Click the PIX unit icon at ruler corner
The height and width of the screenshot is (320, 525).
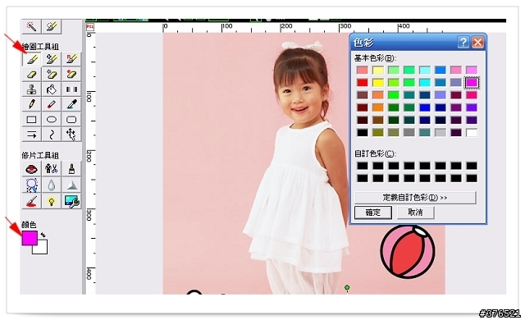click(90, 27)
